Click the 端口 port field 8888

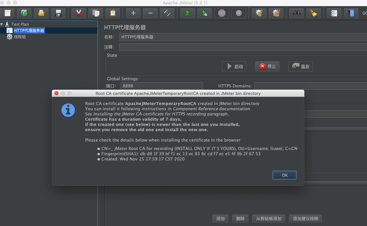pos(162,86)
